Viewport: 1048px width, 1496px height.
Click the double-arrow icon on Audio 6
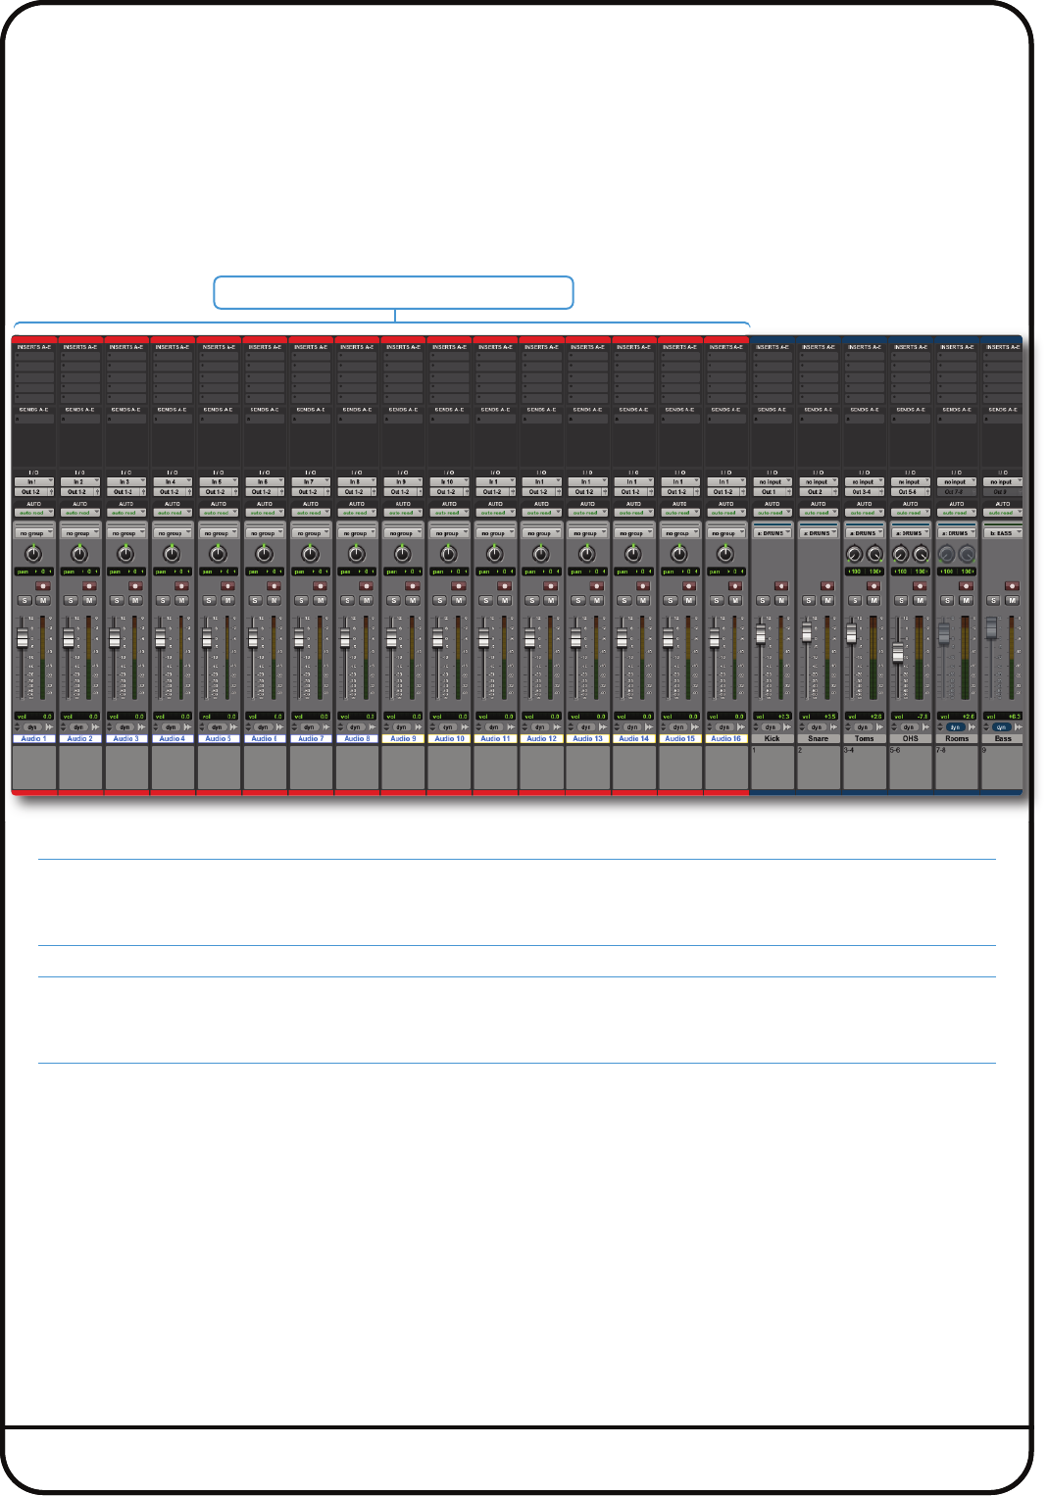click(x=280, y=727)
